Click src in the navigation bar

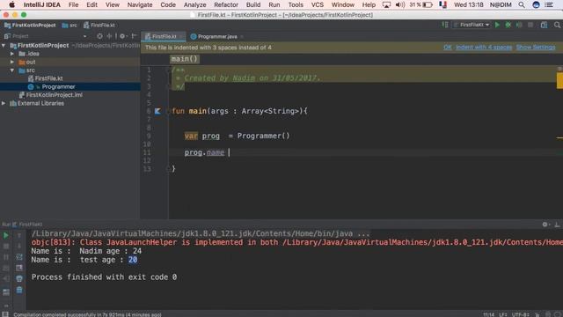69,26
